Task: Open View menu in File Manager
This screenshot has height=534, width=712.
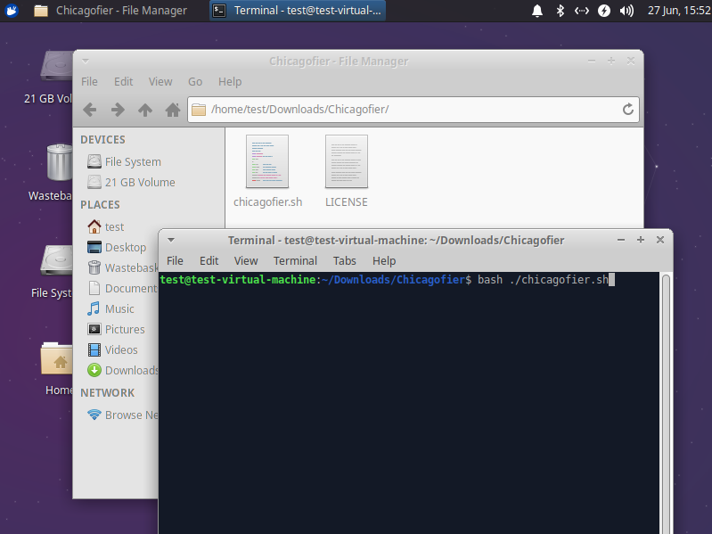Action: (x=160, y=82)
